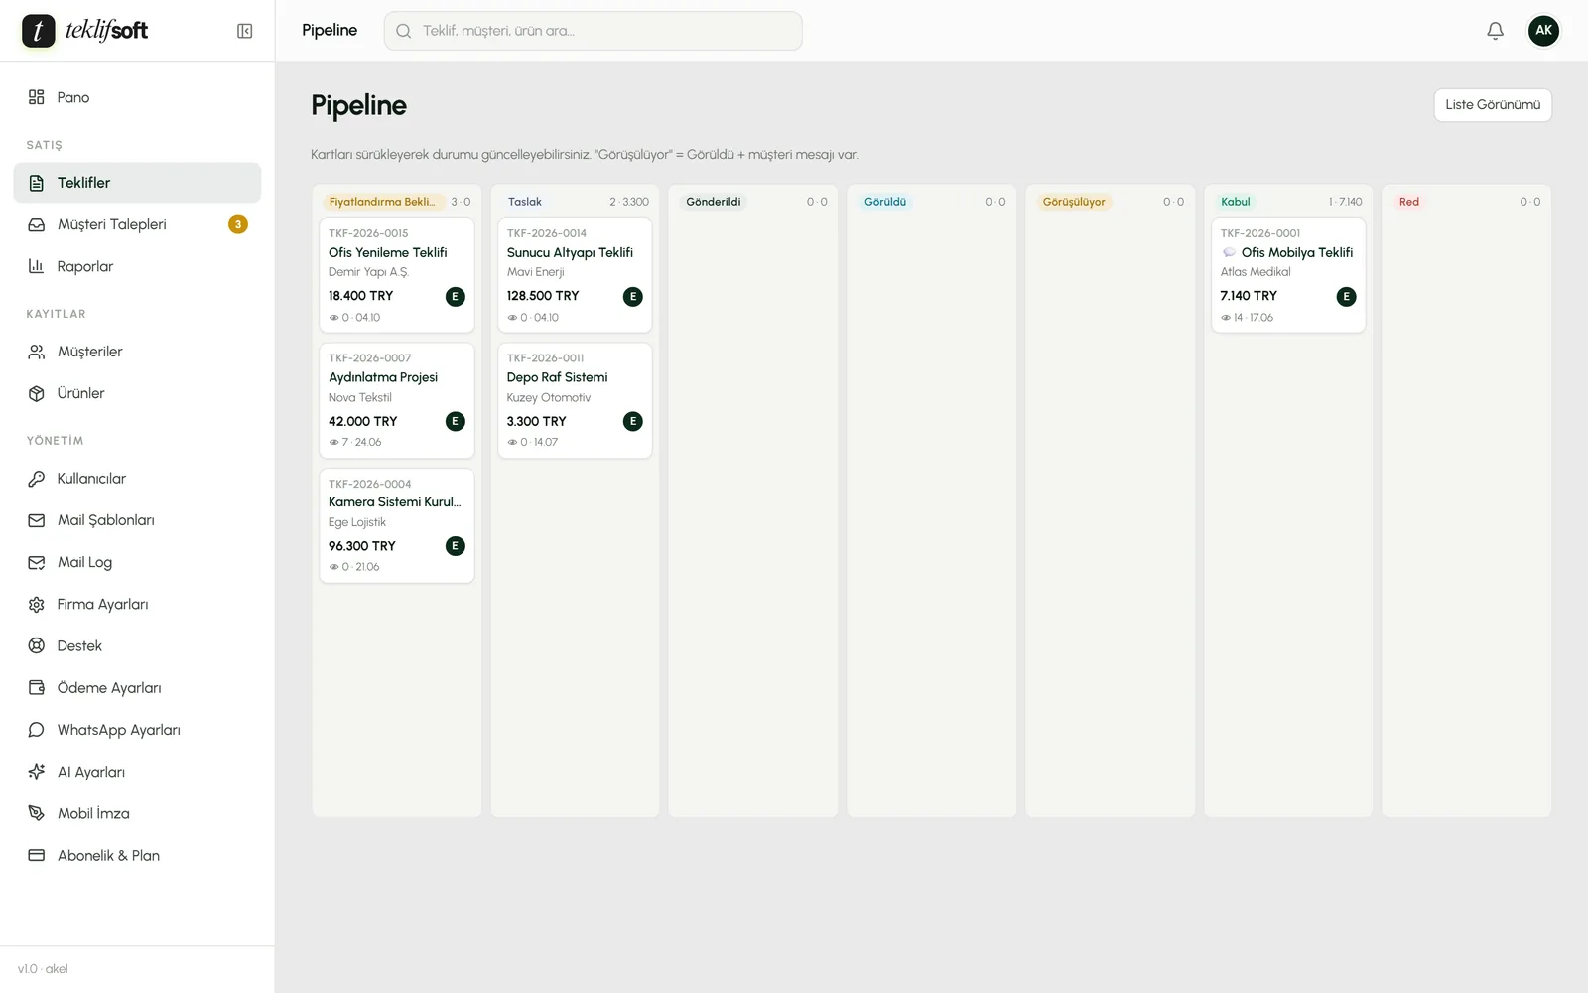This screenshot has height=993, width=1588.
Task: Click the Pano dashboard icon
Action: [37, 97]
